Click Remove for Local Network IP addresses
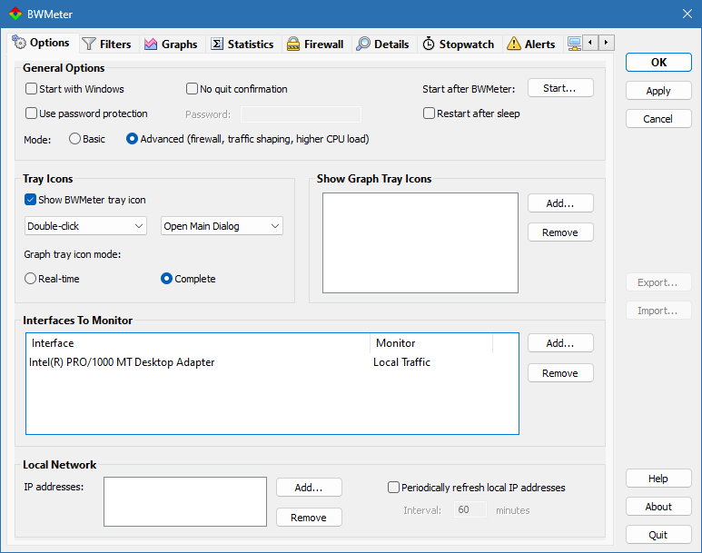The width and height of the screenshot is (702, 553). 309,518
